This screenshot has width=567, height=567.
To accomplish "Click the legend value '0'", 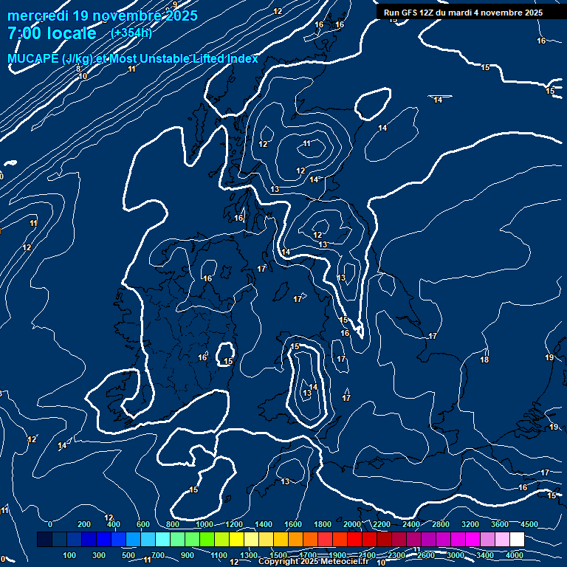I will [50, 524].
